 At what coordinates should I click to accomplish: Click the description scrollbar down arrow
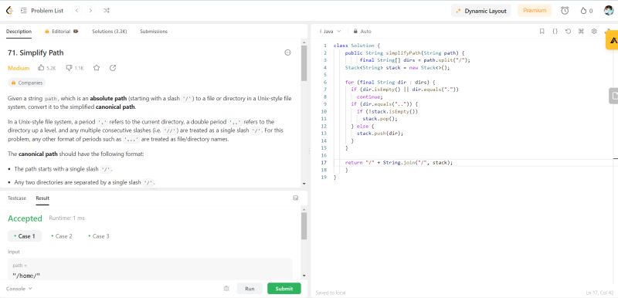[x=304, y=184]
